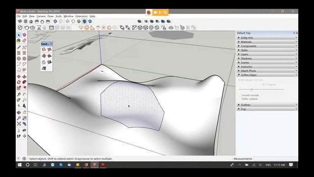The height and width of the screenshot is (177, 314).
Task: Click the taskbar clock showing 11:13 AM
Action: (x=279, y=165)
